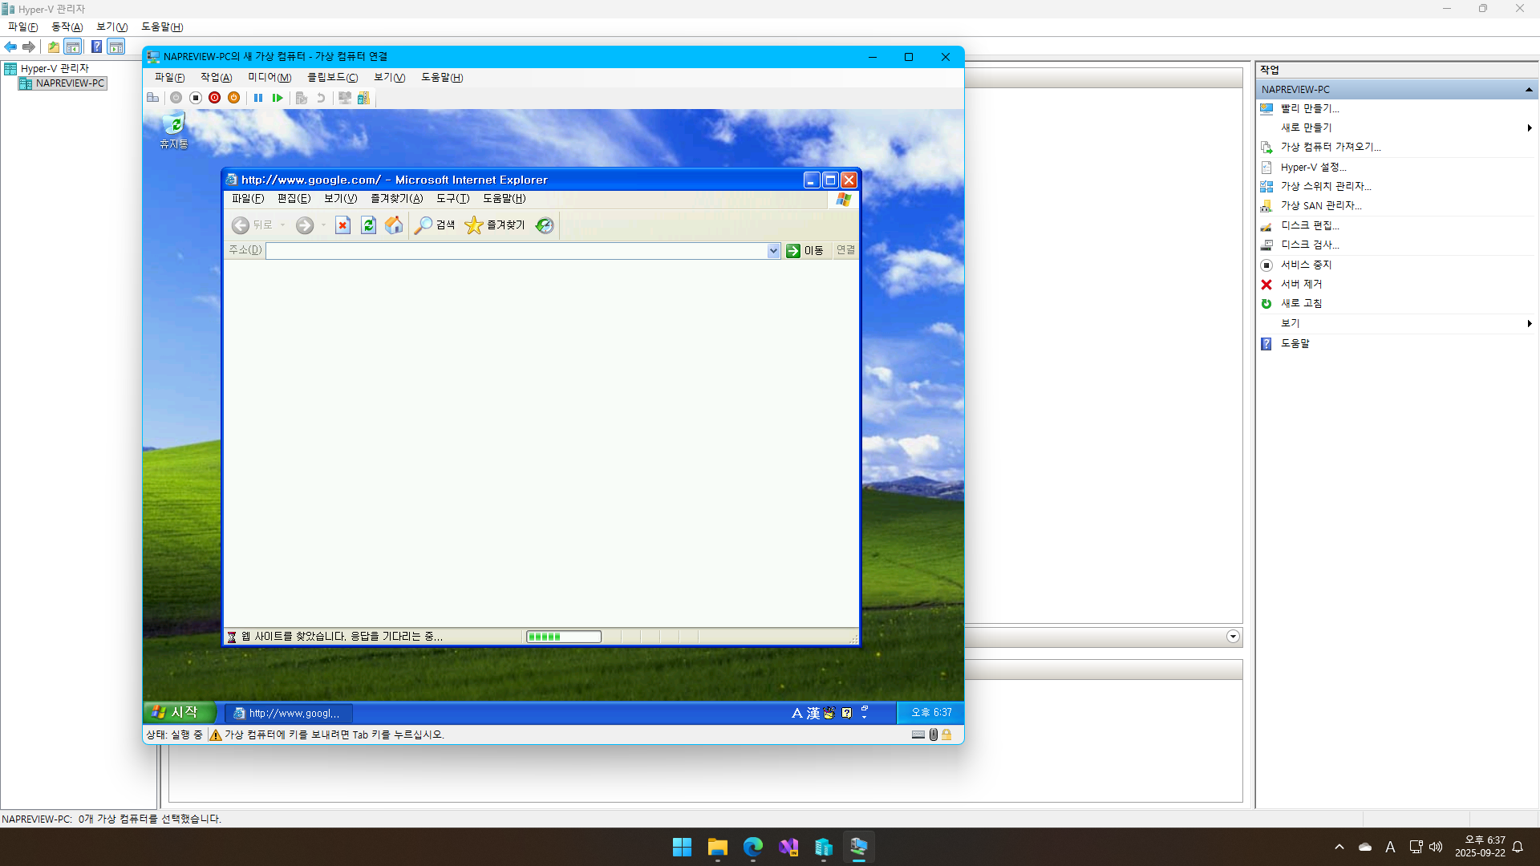Click the history icon in IE toolbar
This screenshot has width=1540, height=866.
(x=545, y=225)
